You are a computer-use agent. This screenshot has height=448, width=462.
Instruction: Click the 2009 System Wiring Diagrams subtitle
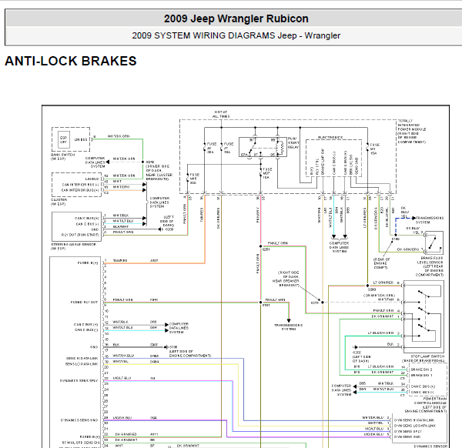[236, 35]
